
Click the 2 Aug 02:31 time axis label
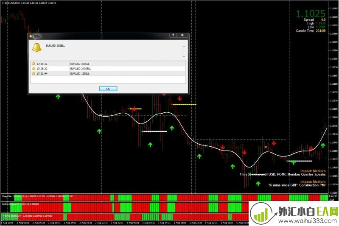coord(23,223)
